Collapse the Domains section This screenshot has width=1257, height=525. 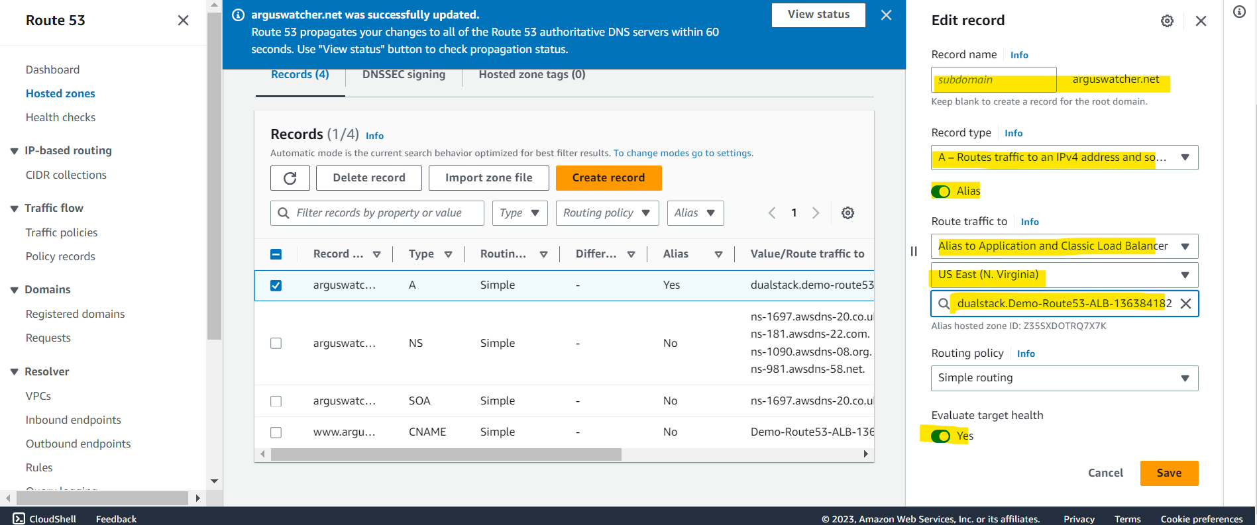(14, 290)
